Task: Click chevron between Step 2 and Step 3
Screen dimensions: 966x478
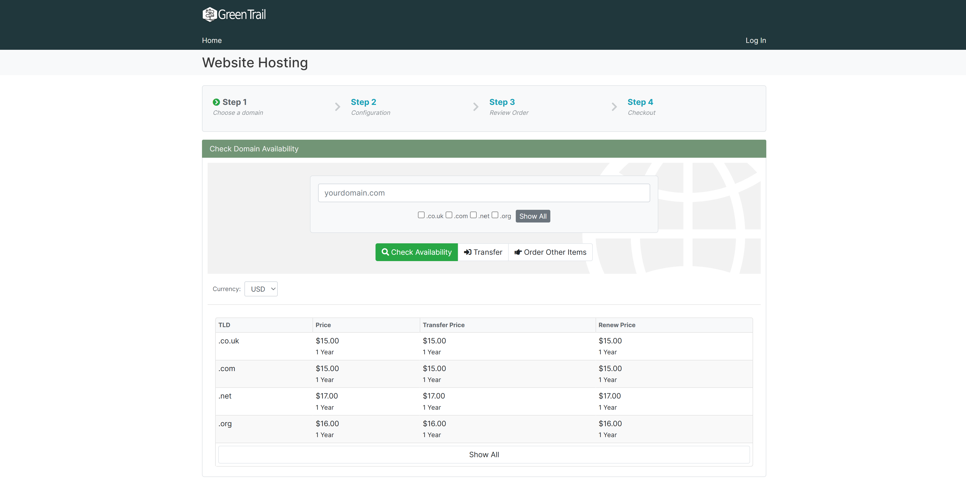Action: coord(476,107)
